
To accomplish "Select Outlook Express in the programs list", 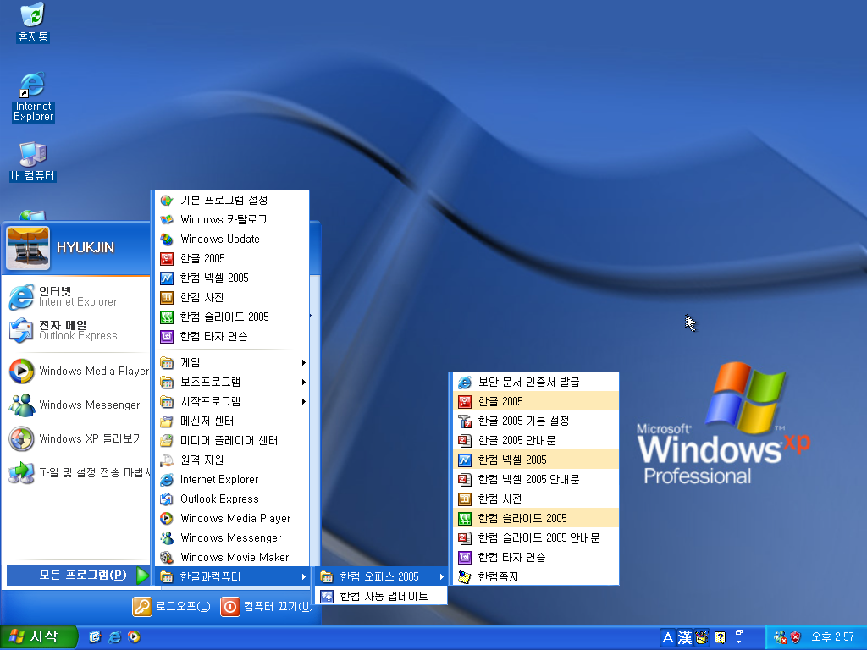I will tap(231, 499).
